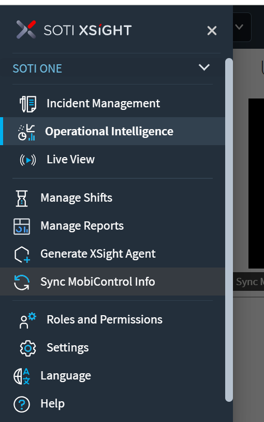Screen dimensions: 264x422
Task: Click the Manage Shifts hourglass icon
Action: click(22, 199)
